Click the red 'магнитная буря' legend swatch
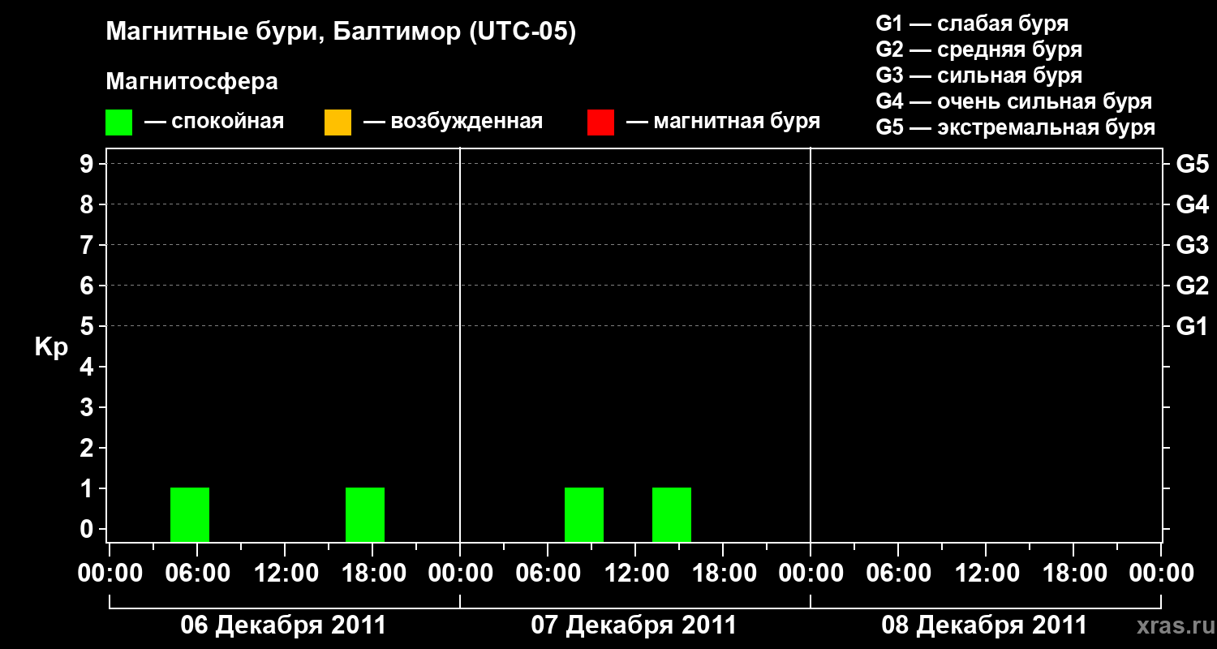 tap(600, 122)
